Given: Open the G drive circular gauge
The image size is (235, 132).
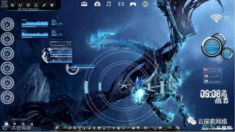Looking at the screenshot, I should coord(7,54).
